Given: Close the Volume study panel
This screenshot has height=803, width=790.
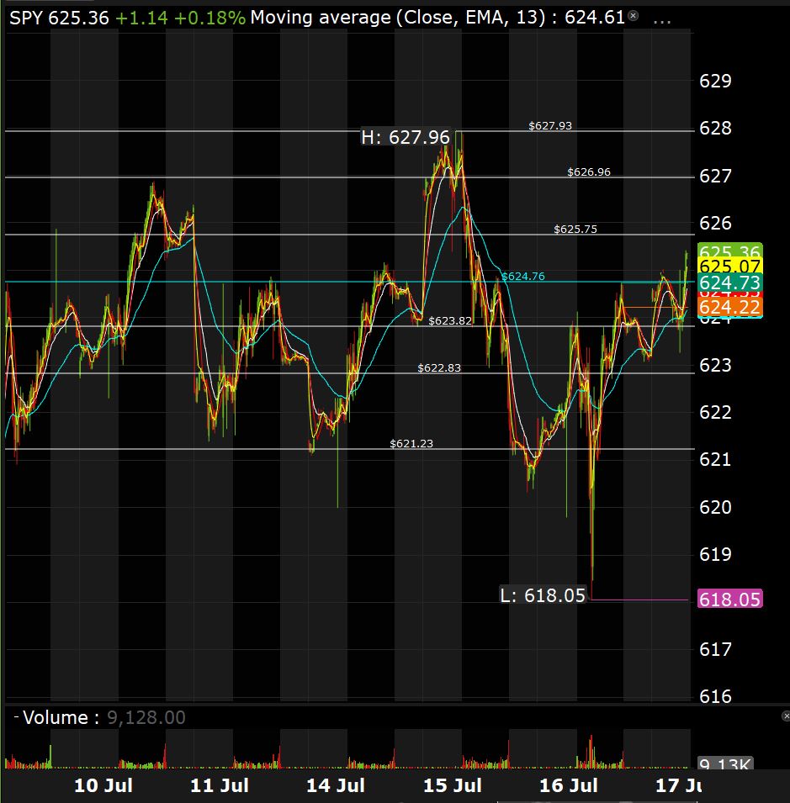Looking at the screenshot, I should [x=786, y=716].
